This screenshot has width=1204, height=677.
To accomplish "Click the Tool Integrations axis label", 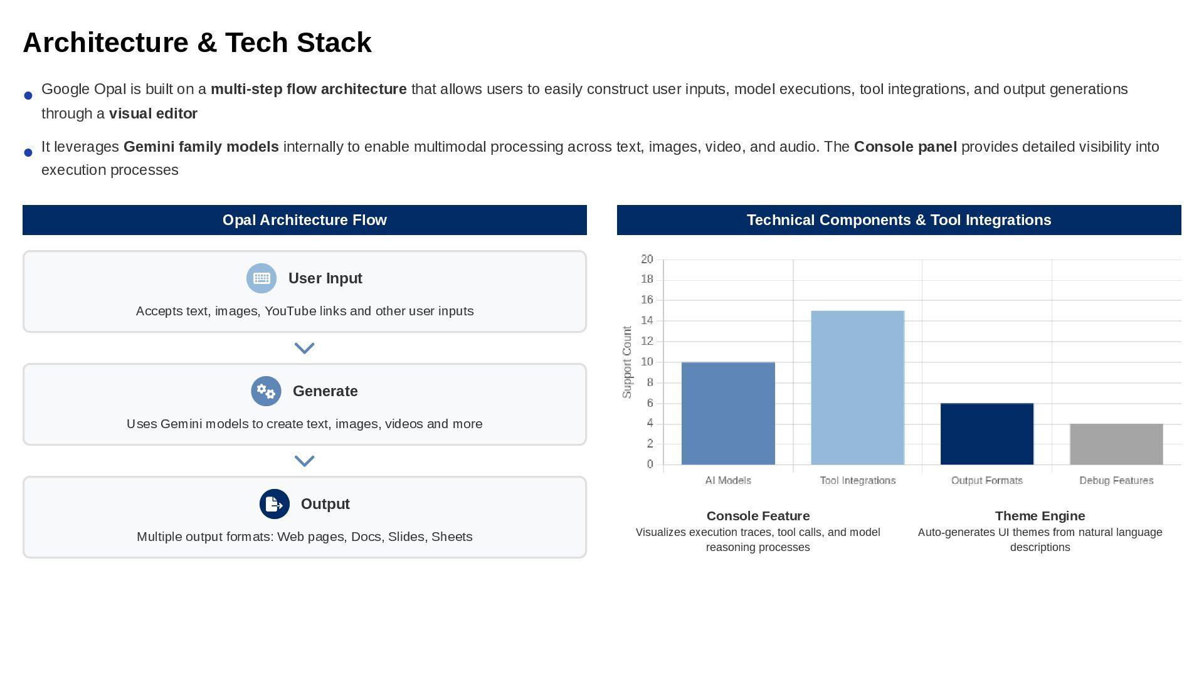I will pos(857,481).
